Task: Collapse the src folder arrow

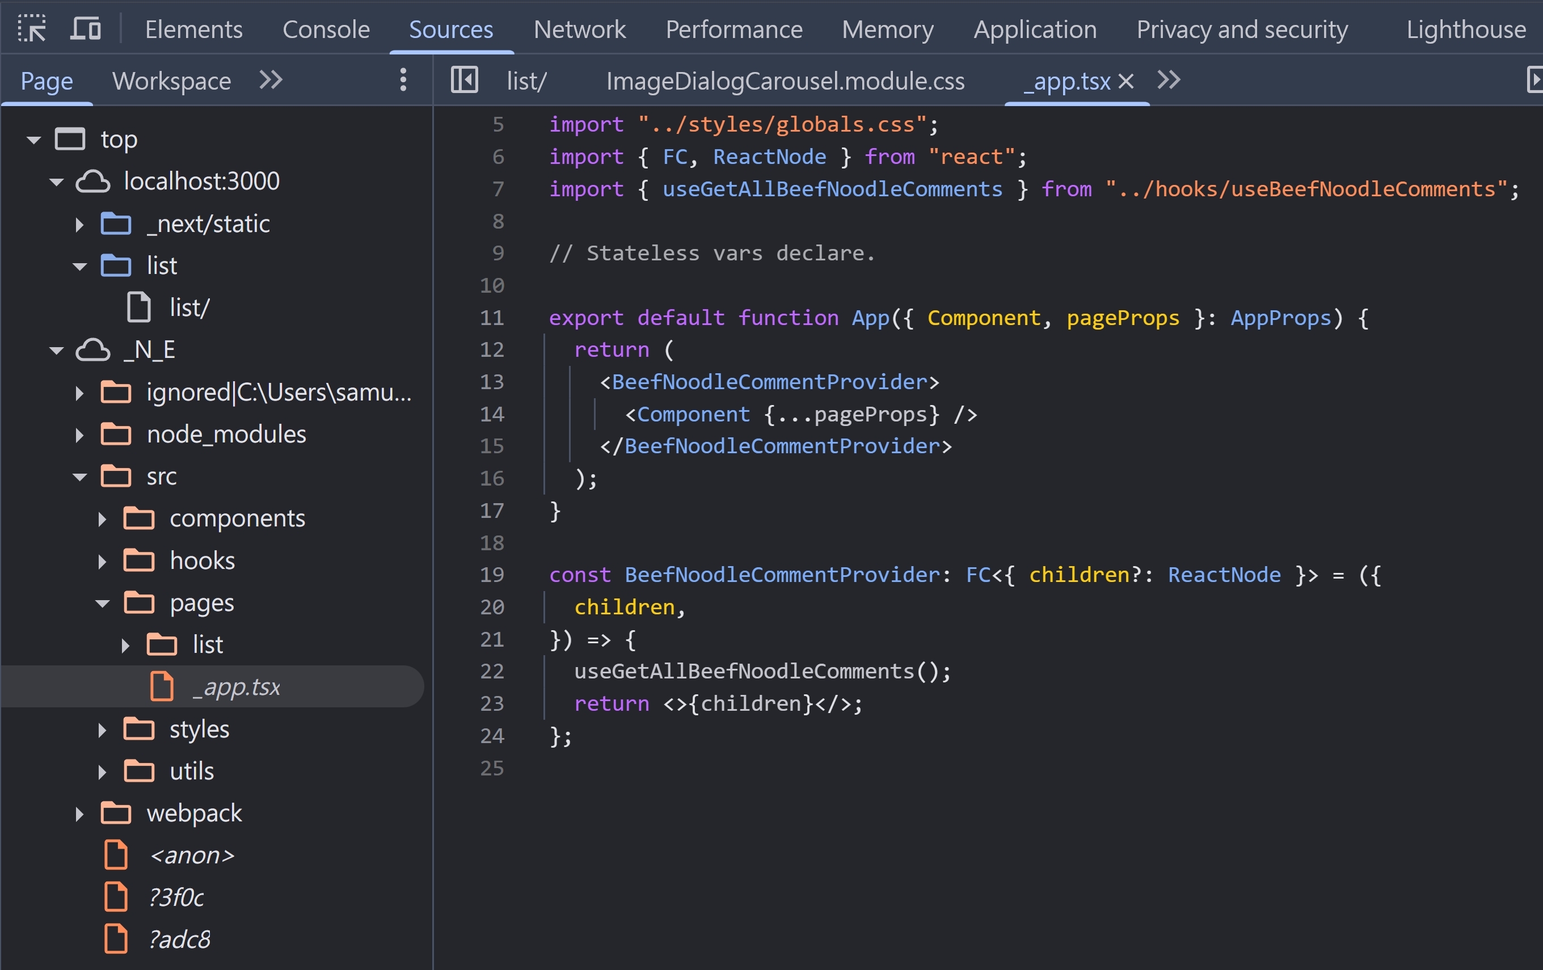Action: click(x=79, y=476)
